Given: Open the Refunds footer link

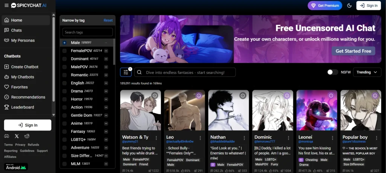Looking at the screenshot, I should click(33, 144).
